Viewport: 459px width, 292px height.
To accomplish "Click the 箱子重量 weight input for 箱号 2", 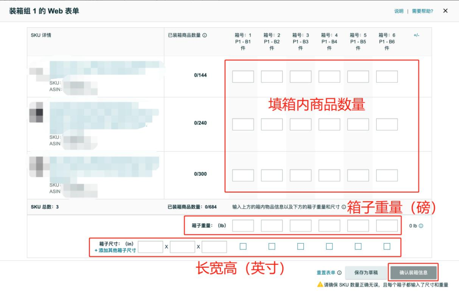I will pyautogui.click(x=272, y=226).
